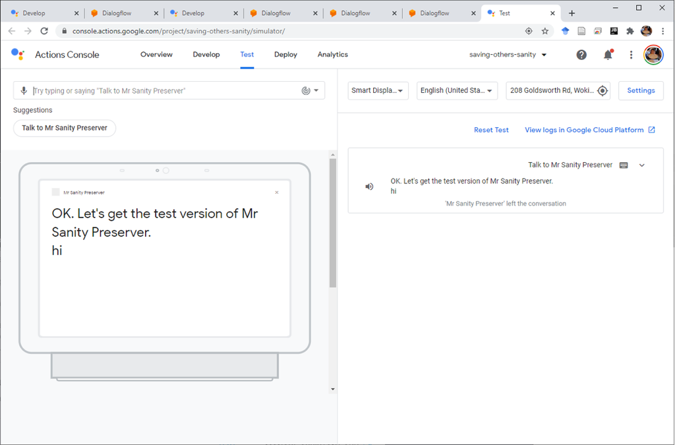Open the saving-others-sanity project dropdown

pyautogui.click(x=508, y=55)
